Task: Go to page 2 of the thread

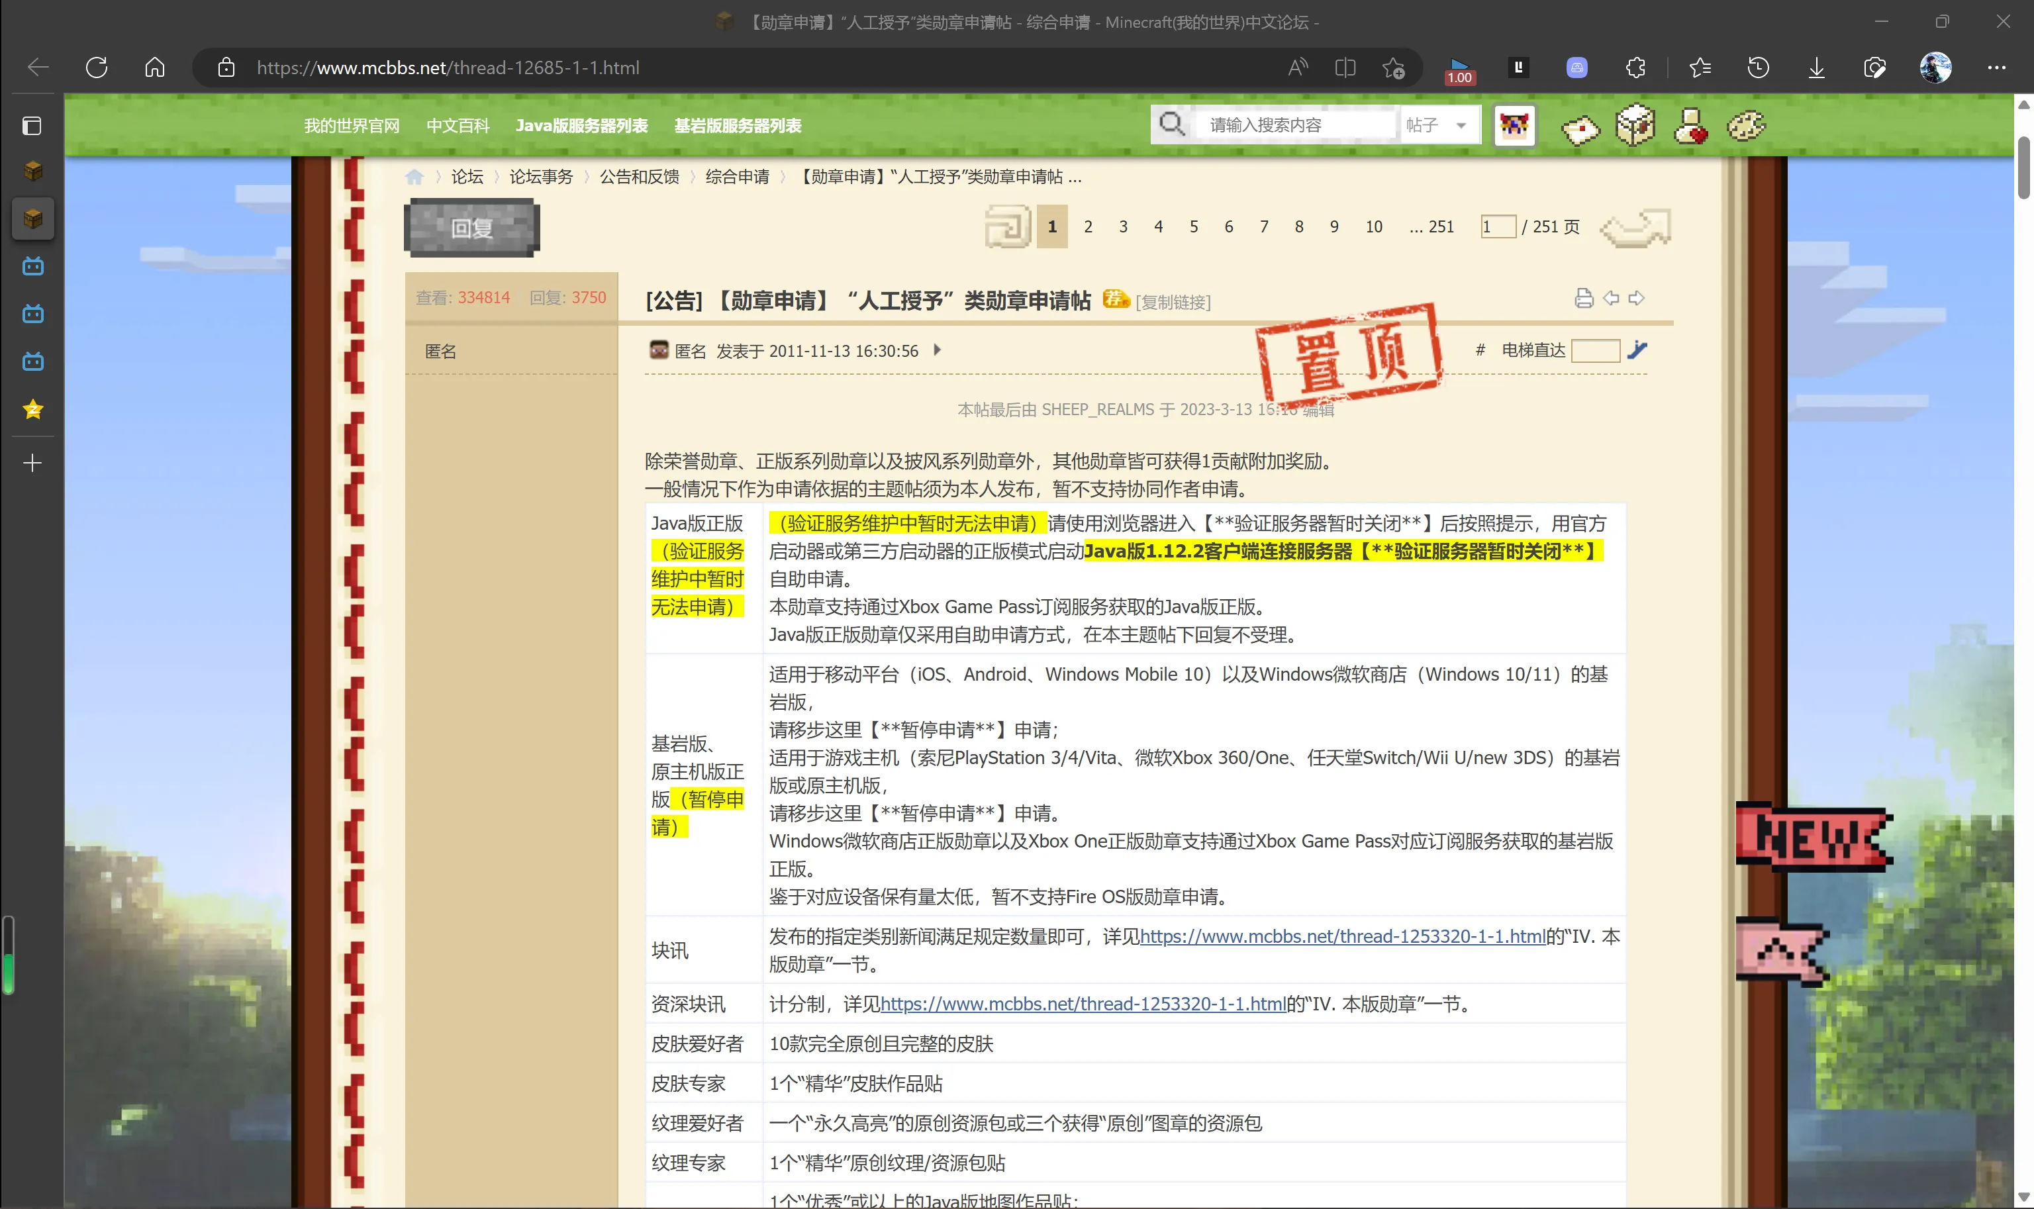Action: click(1087, 226)
